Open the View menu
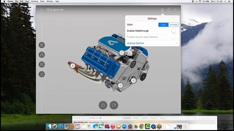The width and height of the screenshot is (234, 131). (27, 1)
